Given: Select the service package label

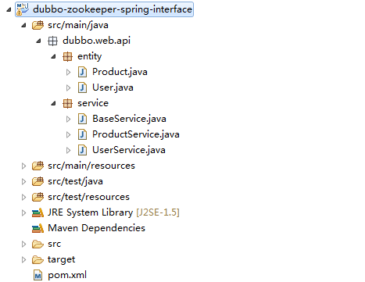Looking at the screenshot, I should point(93,103).
